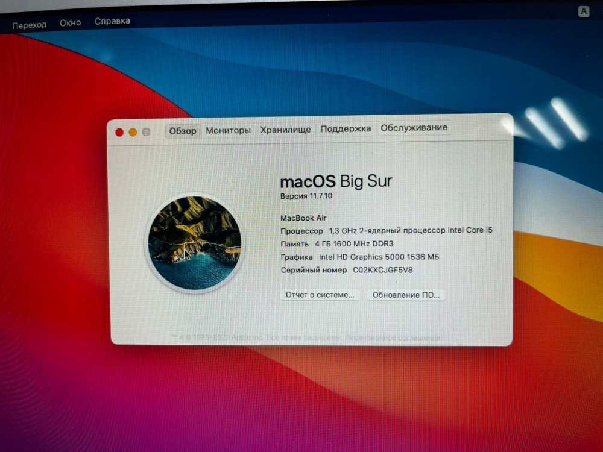
Task: Minimize window with the yellow button
Action: click(133, 132)
